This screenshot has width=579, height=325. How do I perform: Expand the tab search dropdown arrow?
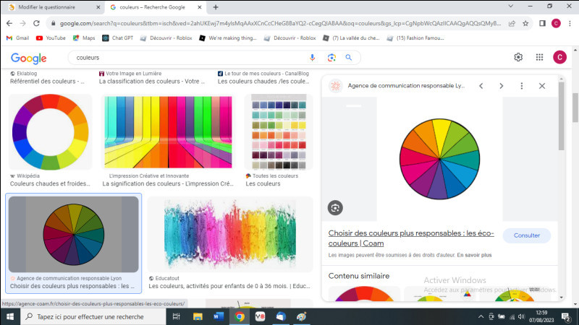point(511,6)
